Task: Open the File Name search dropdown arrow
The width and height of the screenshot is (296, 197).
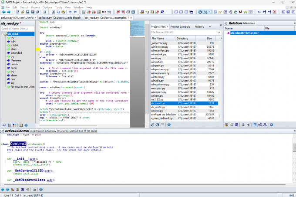Action: pos(219,32)
